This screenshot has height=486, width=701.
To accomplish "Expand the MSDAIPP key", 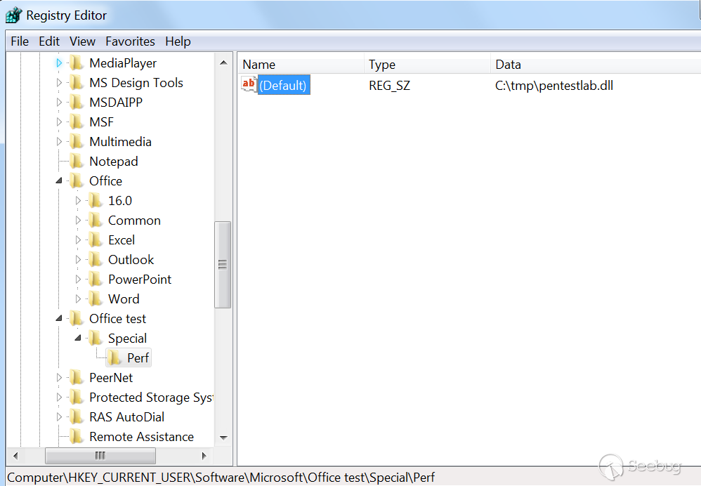I will pyautogui.click(x=59, y=103).
